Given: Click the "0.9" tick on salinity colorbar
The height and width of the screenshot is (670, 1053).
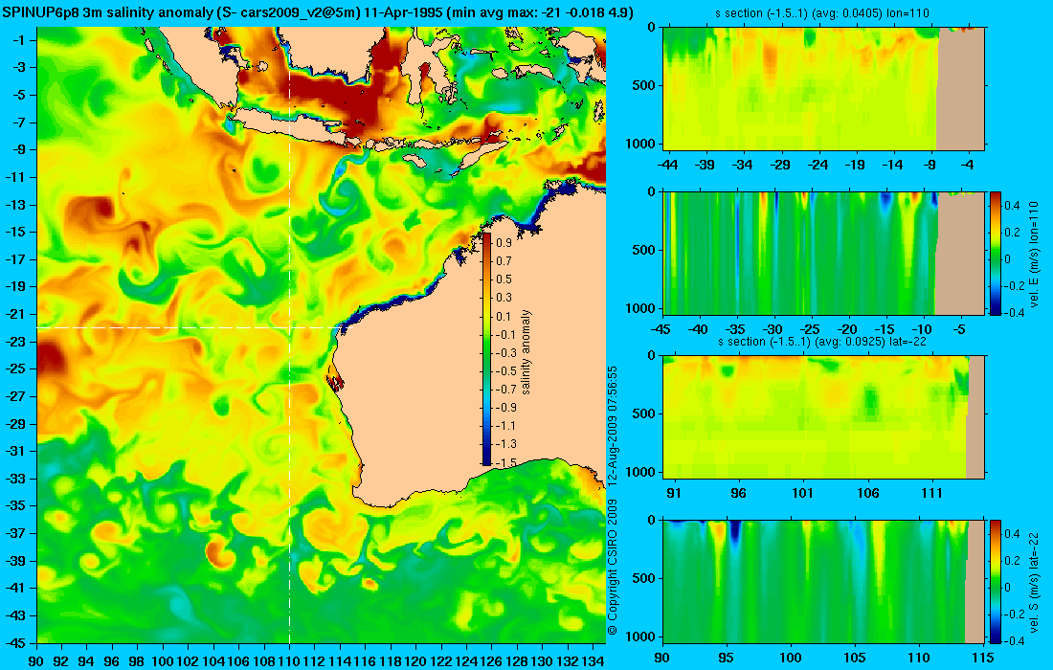Looking at the screenshot, I should coord(504,242).
